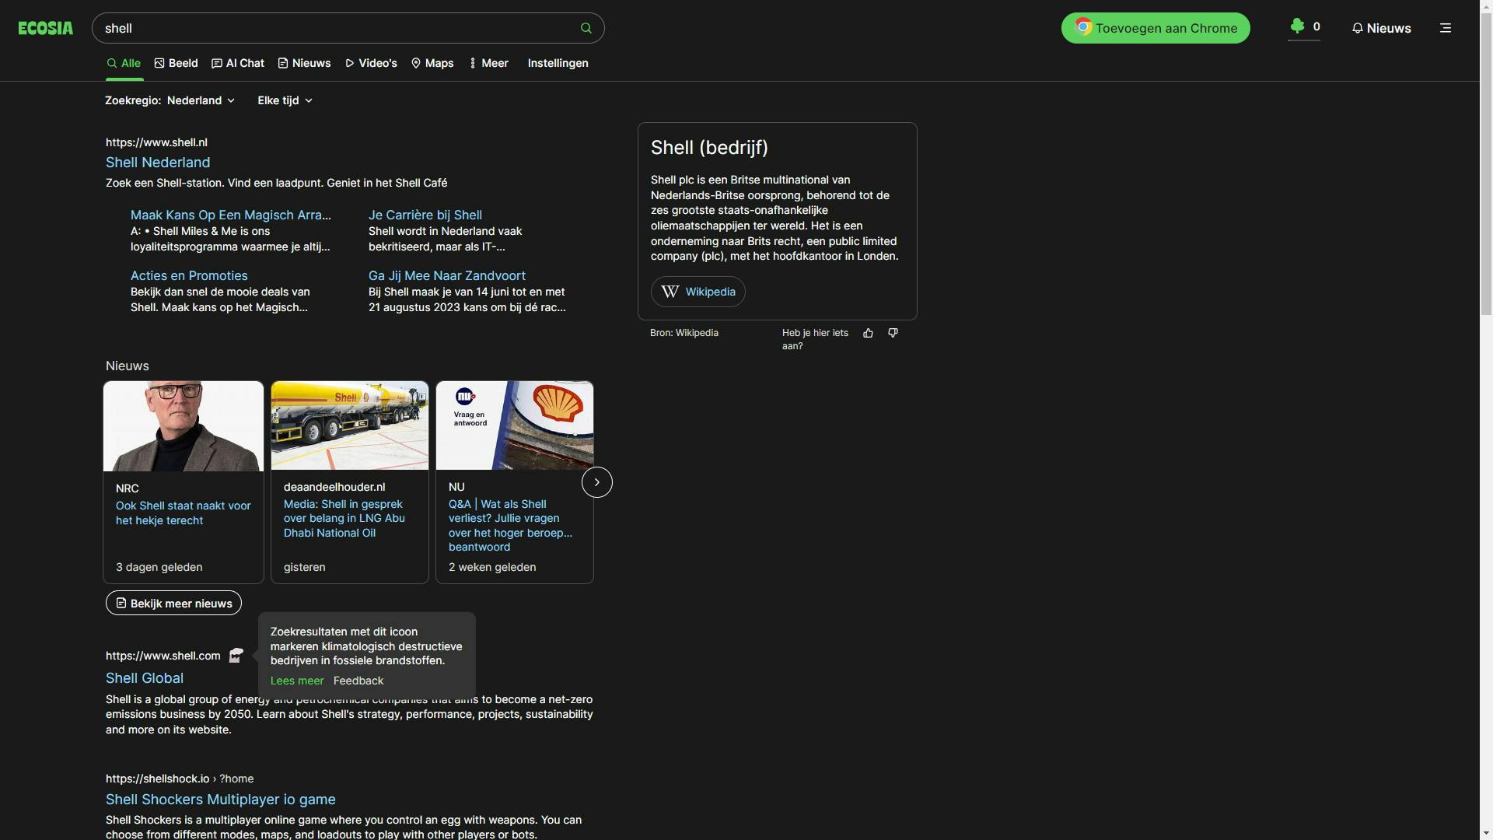
Task: Give a thumbs down on the Shell panel
Action: [892, 333]
